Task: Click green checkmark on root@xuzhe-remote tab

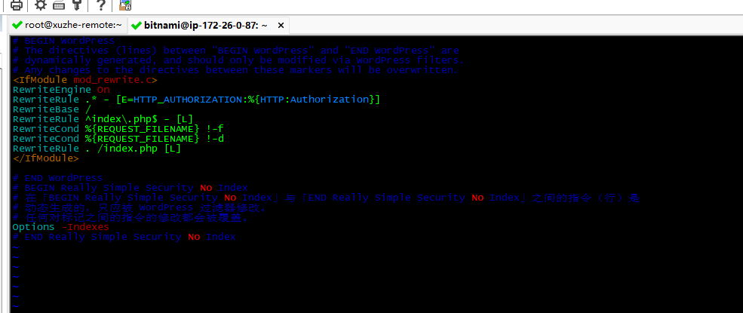Action: click(17, 25)
